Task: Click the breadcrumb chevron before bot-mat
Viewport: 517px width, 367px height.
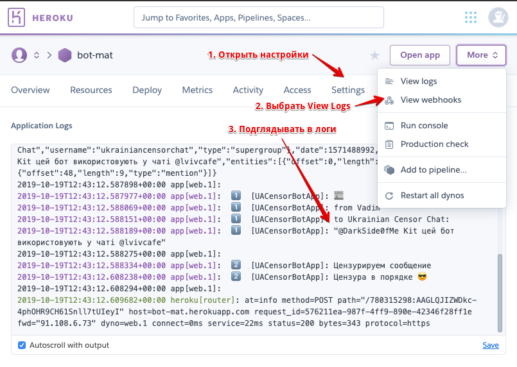Action: (49, 55)
